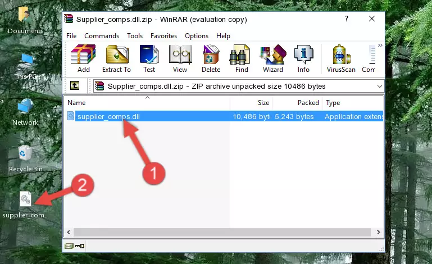
Task: Launch the Wizard tool
Action: tap(273, 58)
